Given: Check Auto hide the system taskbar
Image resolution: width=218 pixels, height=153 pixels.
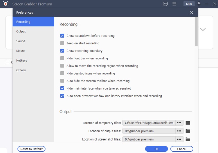Looking at the screenshot, I should [x=62, y=81].
